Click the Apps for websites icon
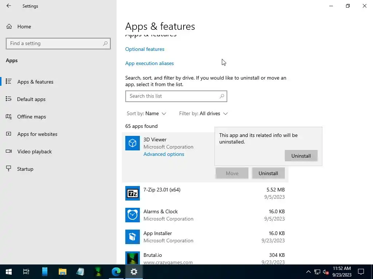 (x=9, y=134)
